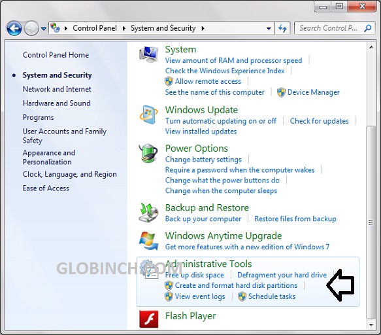Click the Flash Player red icon
The height and width of the screenshot is (335, 381).
[x=149, y=319]
